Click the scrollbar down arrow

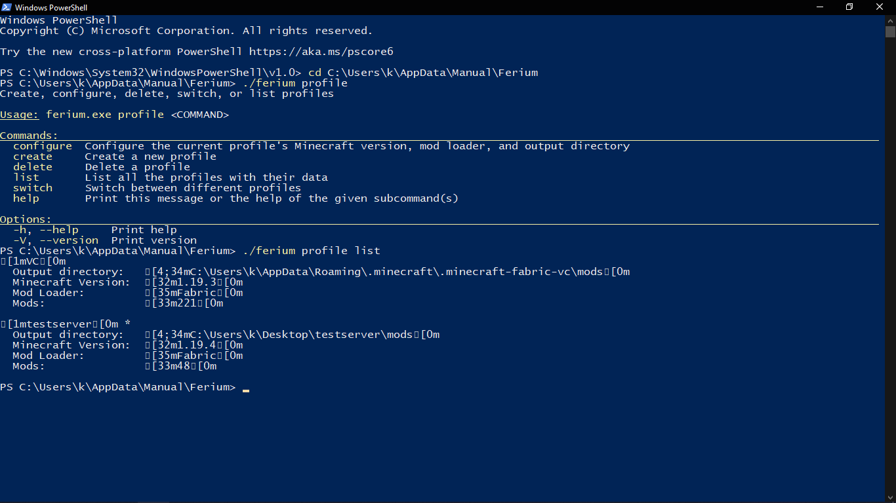tap(891, 497)
